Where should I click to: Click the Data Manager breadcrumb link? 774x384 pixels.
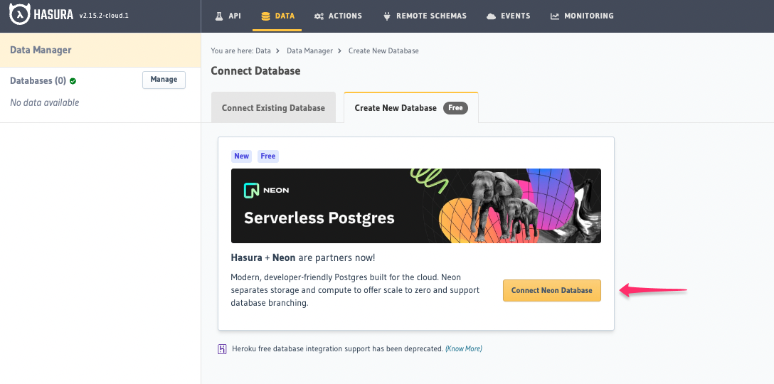[309, 50]
